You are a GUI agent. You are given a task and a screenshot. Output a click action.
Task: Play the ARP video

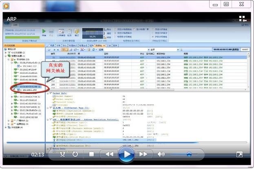(x=127, y=154)
